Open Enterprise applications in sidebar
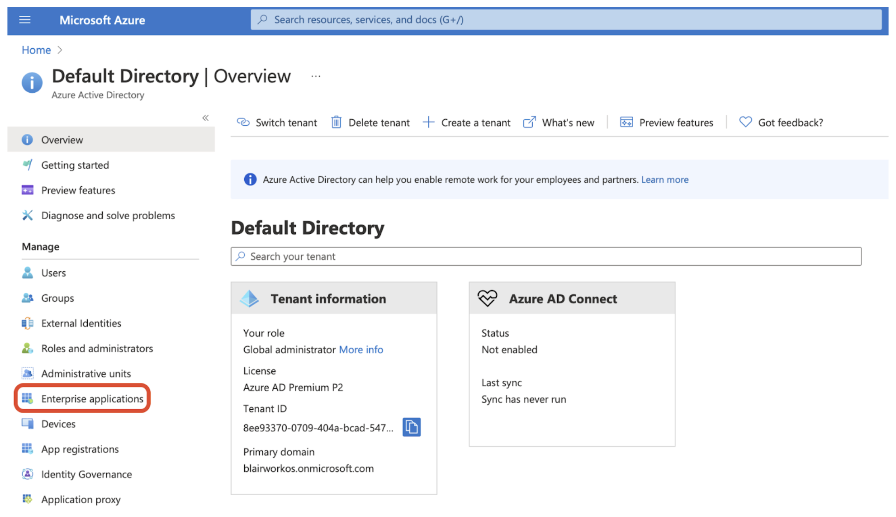Screen dimensions: 896x517 tap(83, 399)
